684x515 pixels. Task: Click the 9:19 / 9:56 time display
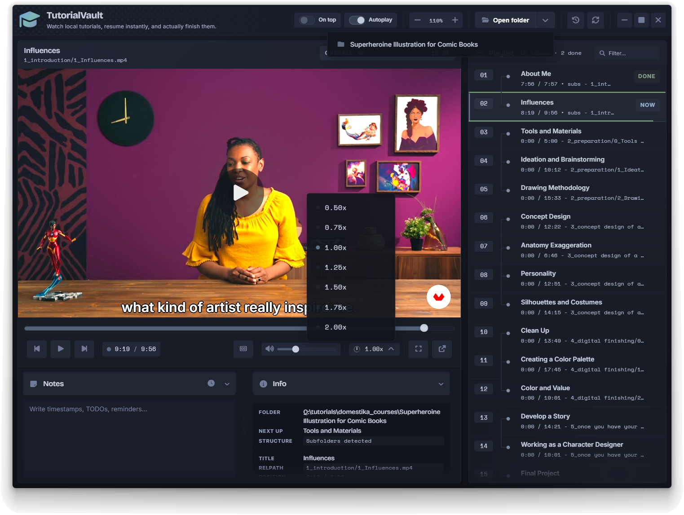[131, 349]
